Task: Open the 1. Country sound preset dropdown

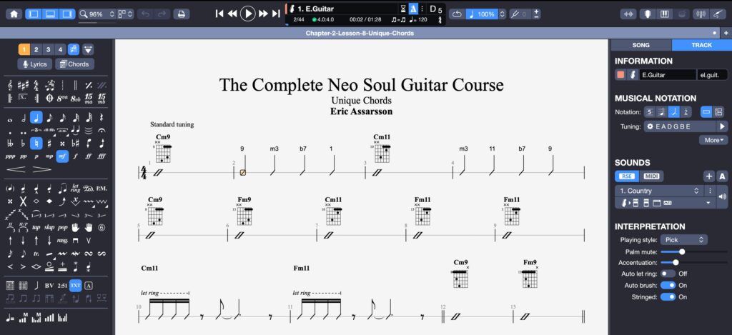Action: pos(658,191)
